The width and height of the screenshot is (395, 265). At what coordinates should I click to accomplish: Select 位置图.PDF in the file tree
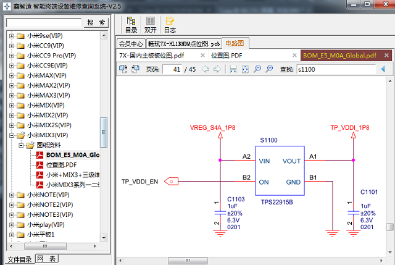[x=61, y=165]
